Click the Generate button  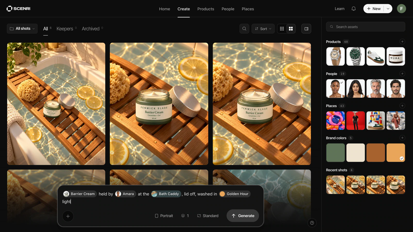click(x=243, y=216)
